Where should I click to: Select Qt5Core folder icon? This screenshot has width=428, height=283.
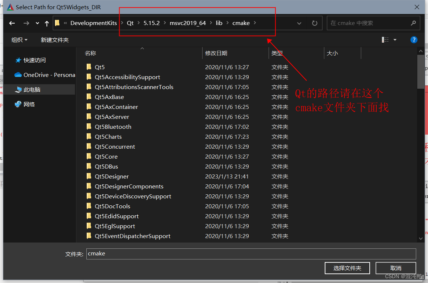coord(89,156)
